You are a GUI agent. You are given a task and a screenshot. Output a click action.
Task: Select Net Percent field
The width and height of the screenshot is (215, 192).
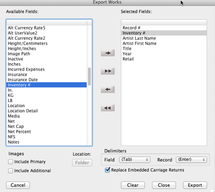pyautogui.click(x=46, y=131)
